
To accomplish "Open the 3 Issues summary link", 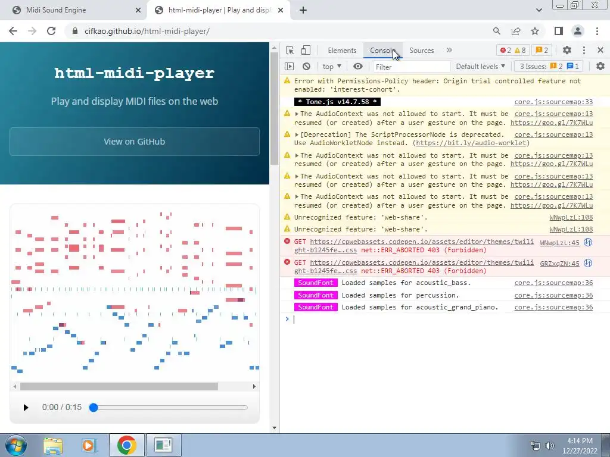I will click(x=549, y=67).
